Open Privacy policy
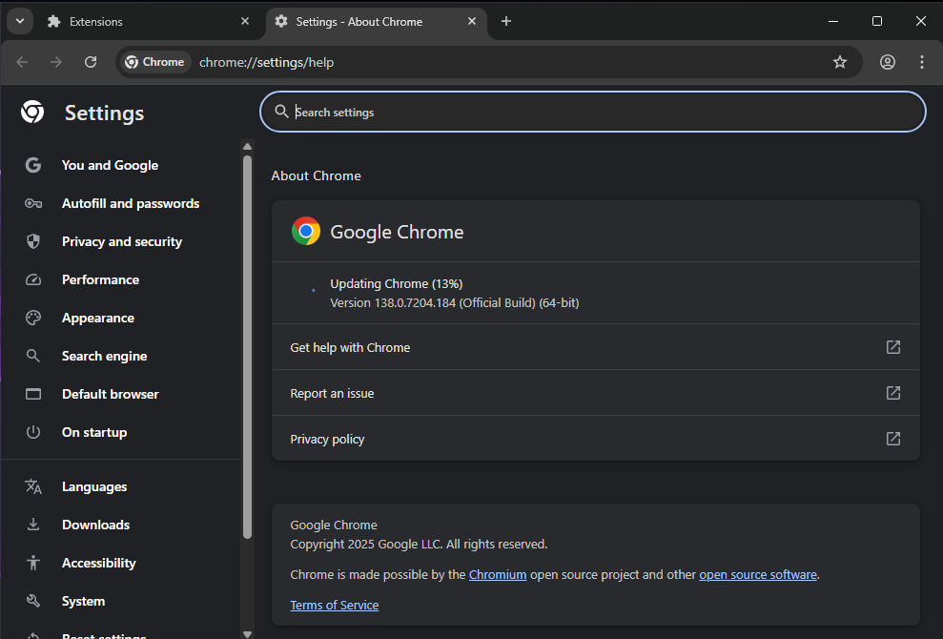This screenshot has width=943, height=639. pos(596,439)
